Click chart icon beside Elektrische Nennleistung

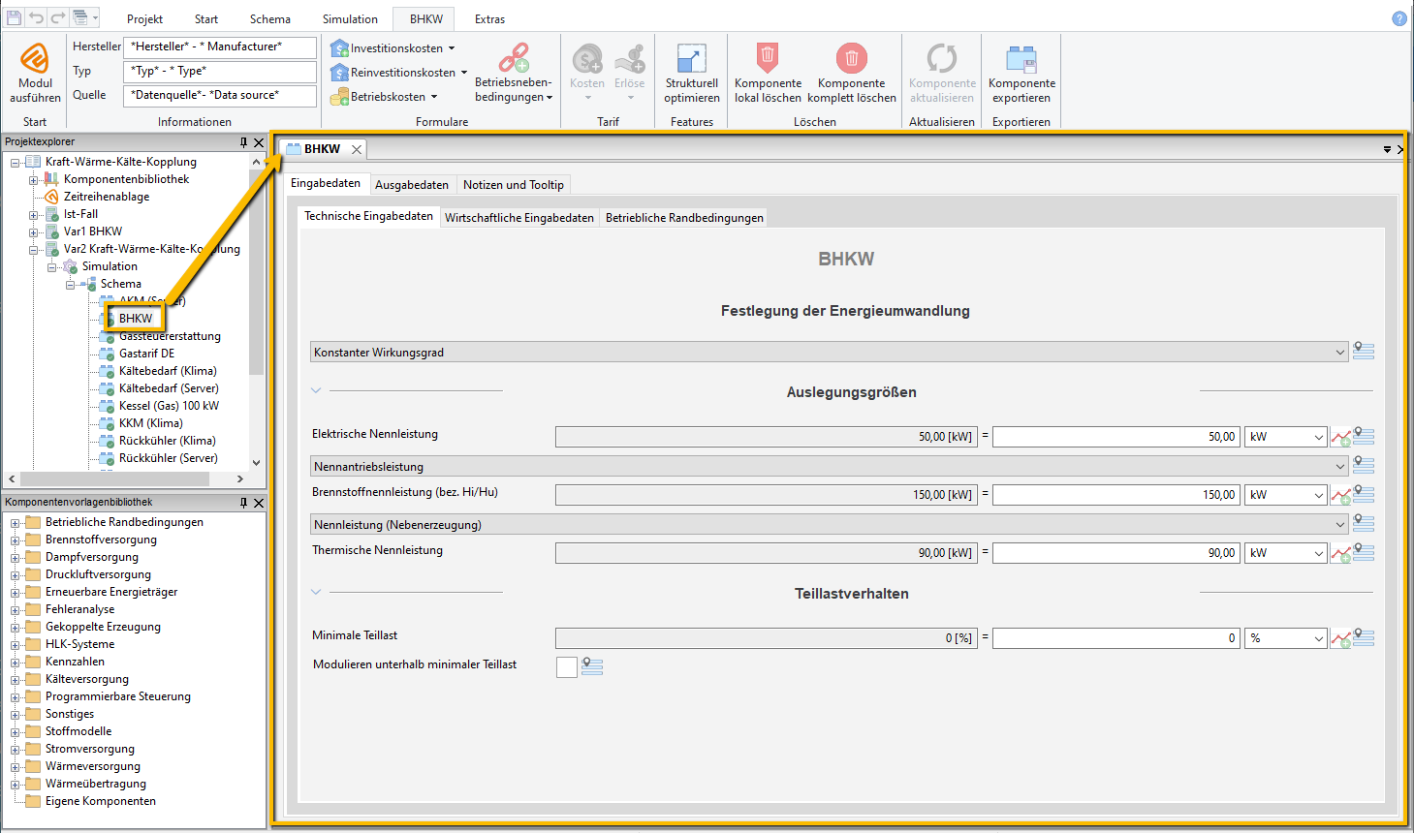click(1340, 438)
